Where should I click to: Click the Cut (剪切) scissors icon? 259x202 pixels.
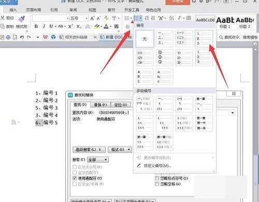pyautogui.click(x=3, y=18)
